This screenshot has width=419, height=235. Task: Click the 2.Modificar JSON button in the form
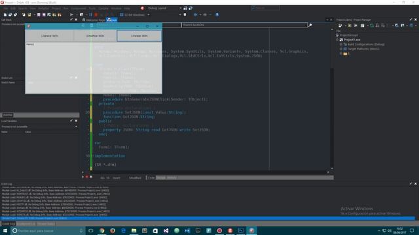(x=95, y=36)
